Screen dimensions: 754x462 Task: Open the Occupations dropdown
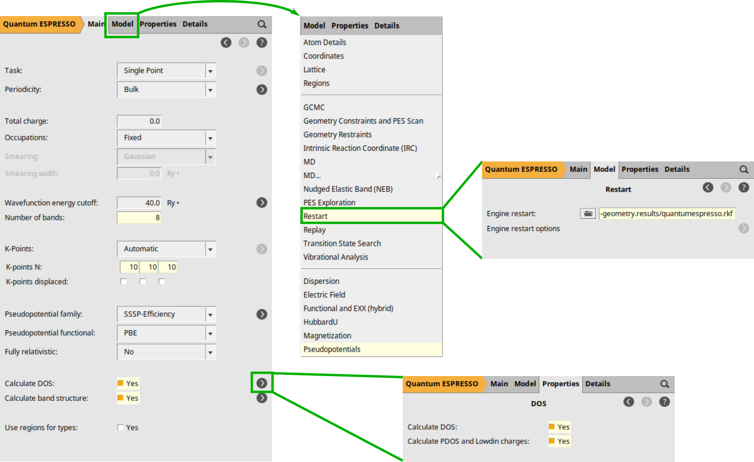(166, 138)
